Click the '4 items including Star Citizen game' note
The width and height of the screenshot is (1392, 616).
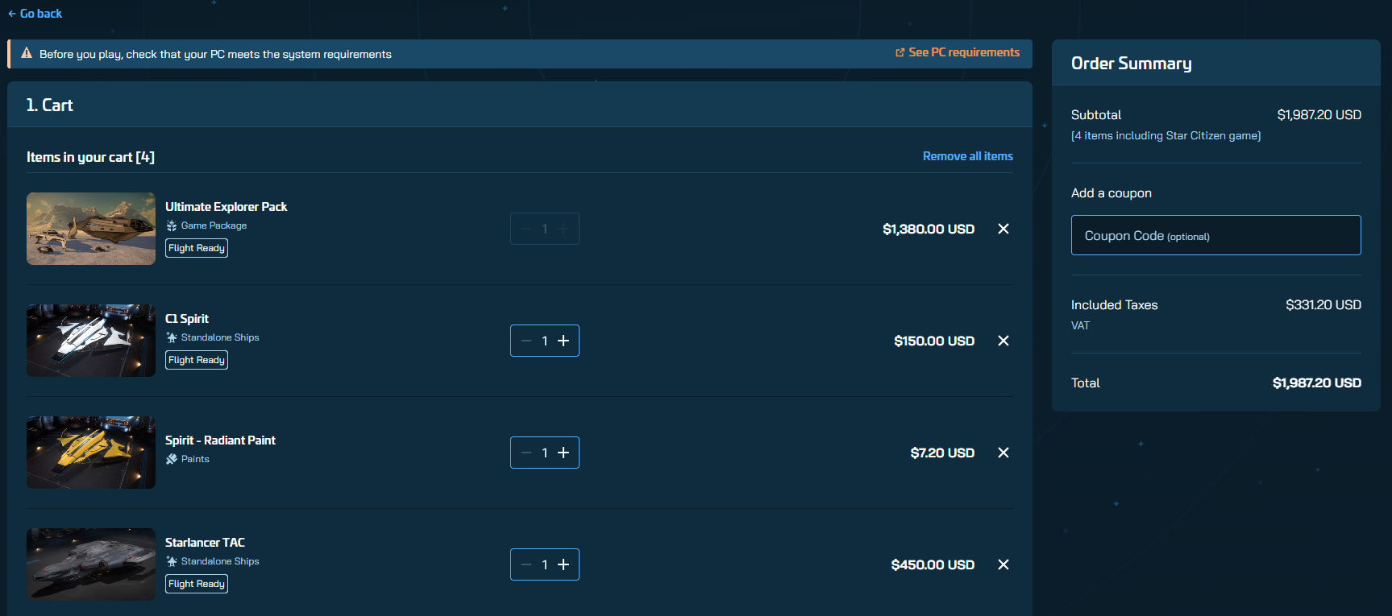click(x=1166, y=136)
